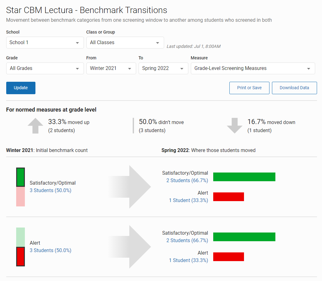Click top row green Satisfactory/Optimal bar
Image resolution: width=322 pixels, height=281 pixels.
tap(244, 177)
